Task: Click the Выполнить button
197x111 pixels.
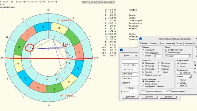Action: (131, 97)
